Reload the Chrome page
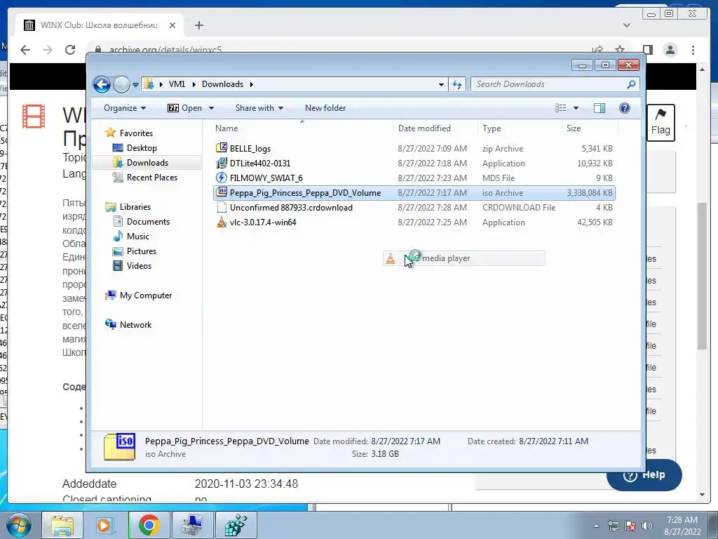 click(70, 50)
